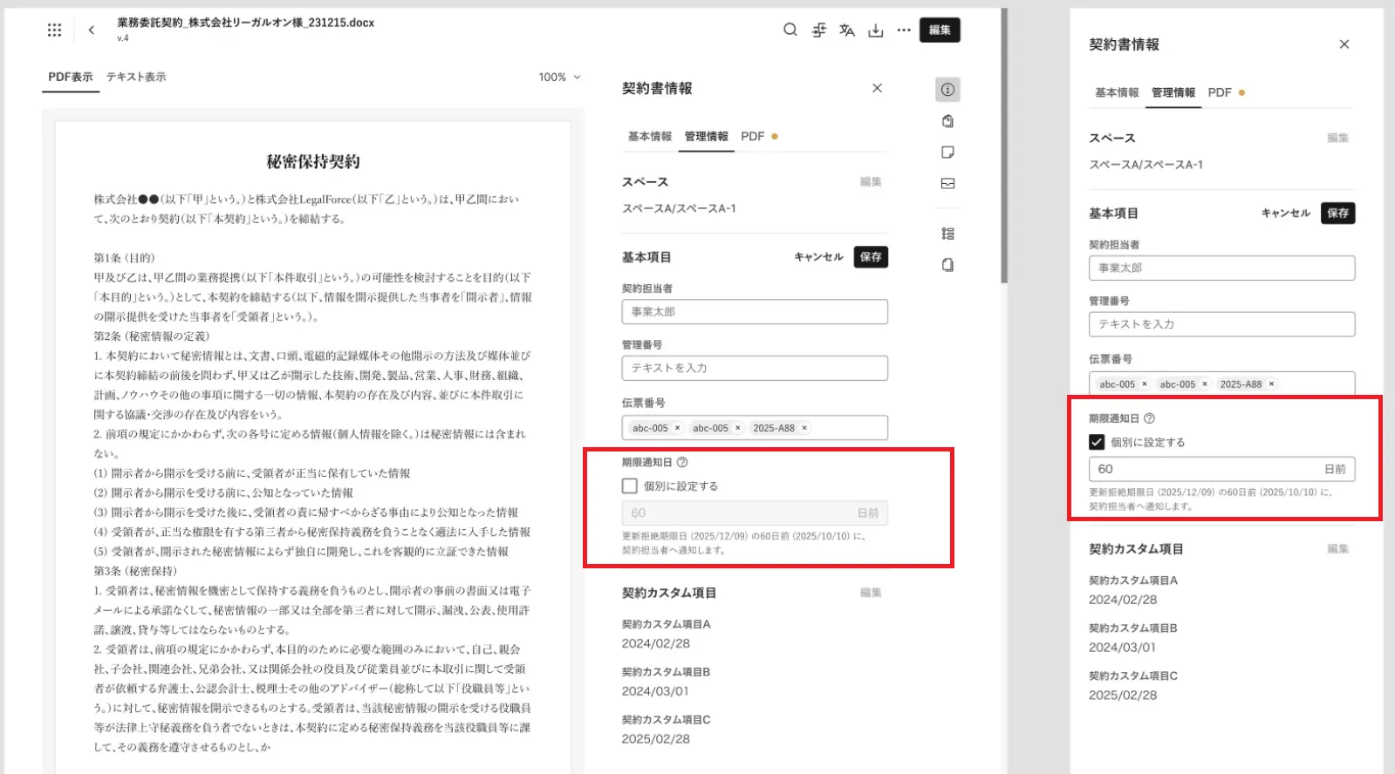Click help icon beside 期限通知日 in middle panel
The width and height of the screenshot is (1395, 774).
coord(682,463)
